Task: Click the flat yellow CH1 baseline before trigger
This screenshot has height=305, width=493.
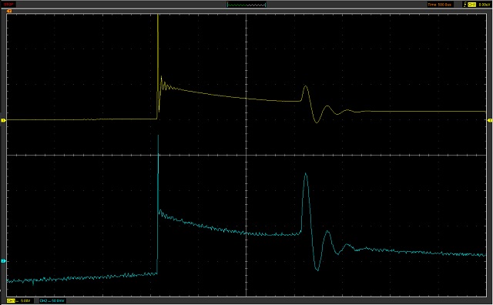Action: coord(82,119)
